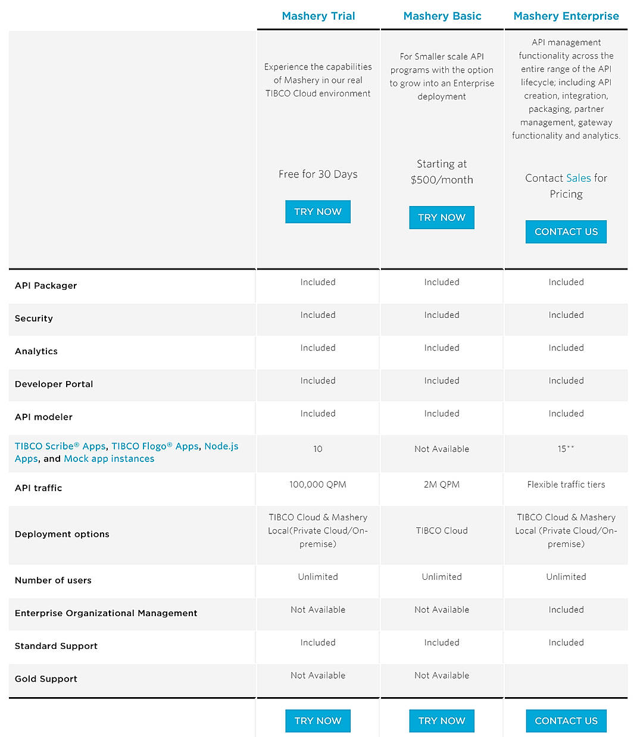Click the Analytics row label
Viewport: 637px width, 737px height.
pos(36,351)
